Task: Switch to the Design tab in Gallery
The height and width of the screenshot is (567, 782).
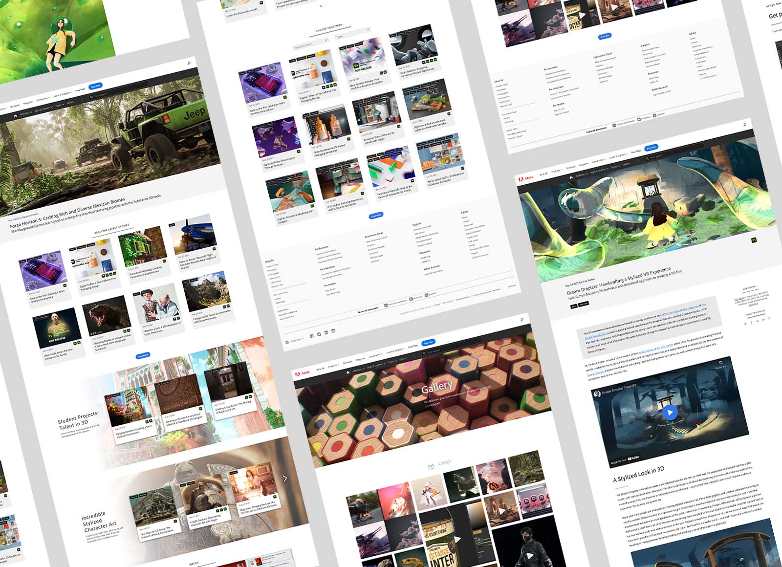Action: pos(444,462)
